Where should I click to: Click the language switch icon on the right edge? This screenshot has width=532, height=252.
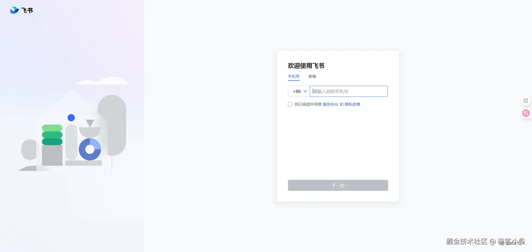click(526, 113)
